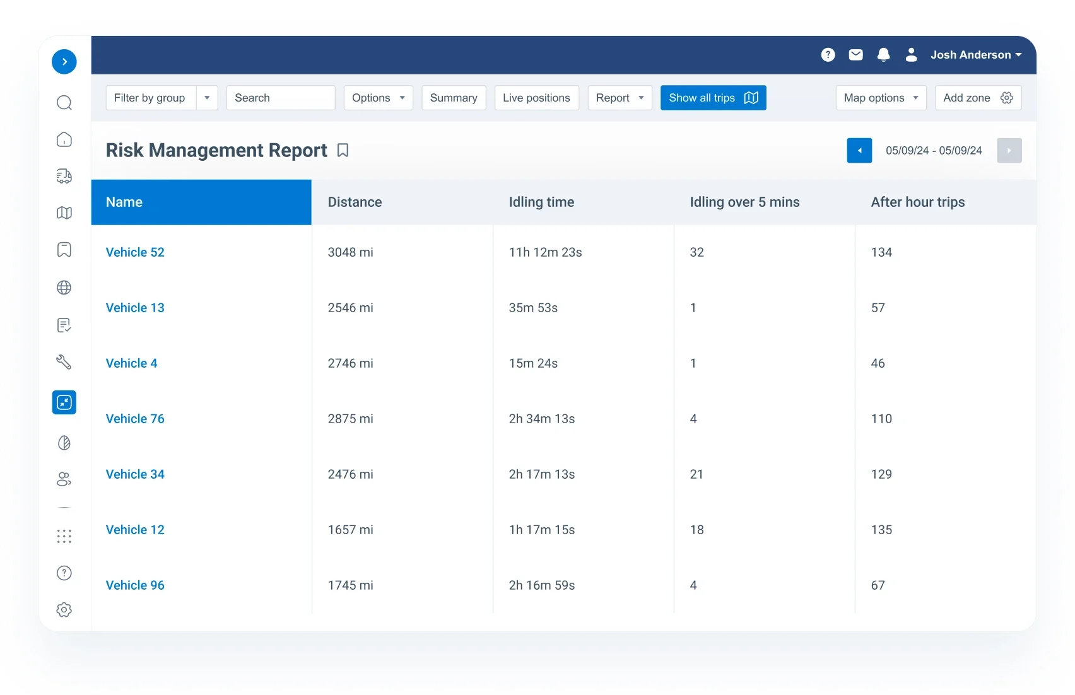Click the globe icon in sidebar
This screenshot has height=695, width=1075.
64,288
